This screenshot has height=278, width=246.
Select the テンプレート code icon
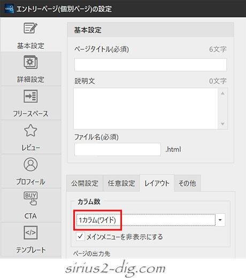30,233
